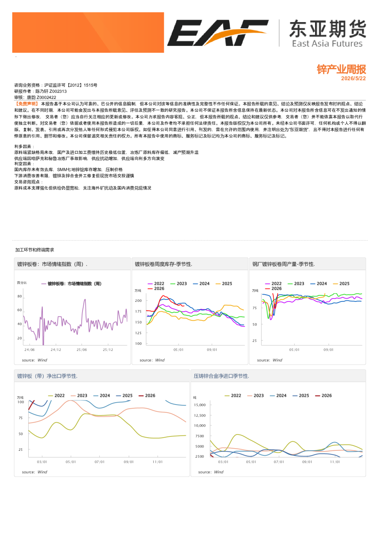Click the 11/01 axis label in the 压铸锌合金 chart

(335, 462)
